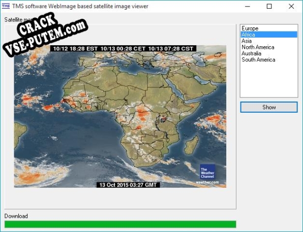Screen dimensions: 303x232
Task: Maximize the satellite viewer window
Action: 269,7
